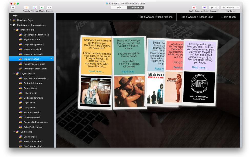The height and width of the screenshot is (157, 251).
Task: Select the ImagePile stack page
Action: [x=31, y=59]
